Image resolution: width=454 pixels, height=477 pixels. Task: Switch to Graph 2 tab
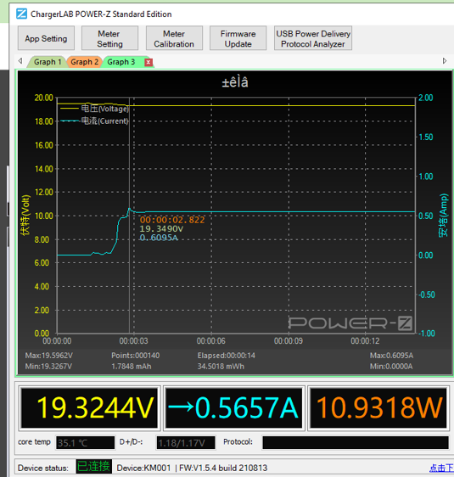[x=84, y=62]
